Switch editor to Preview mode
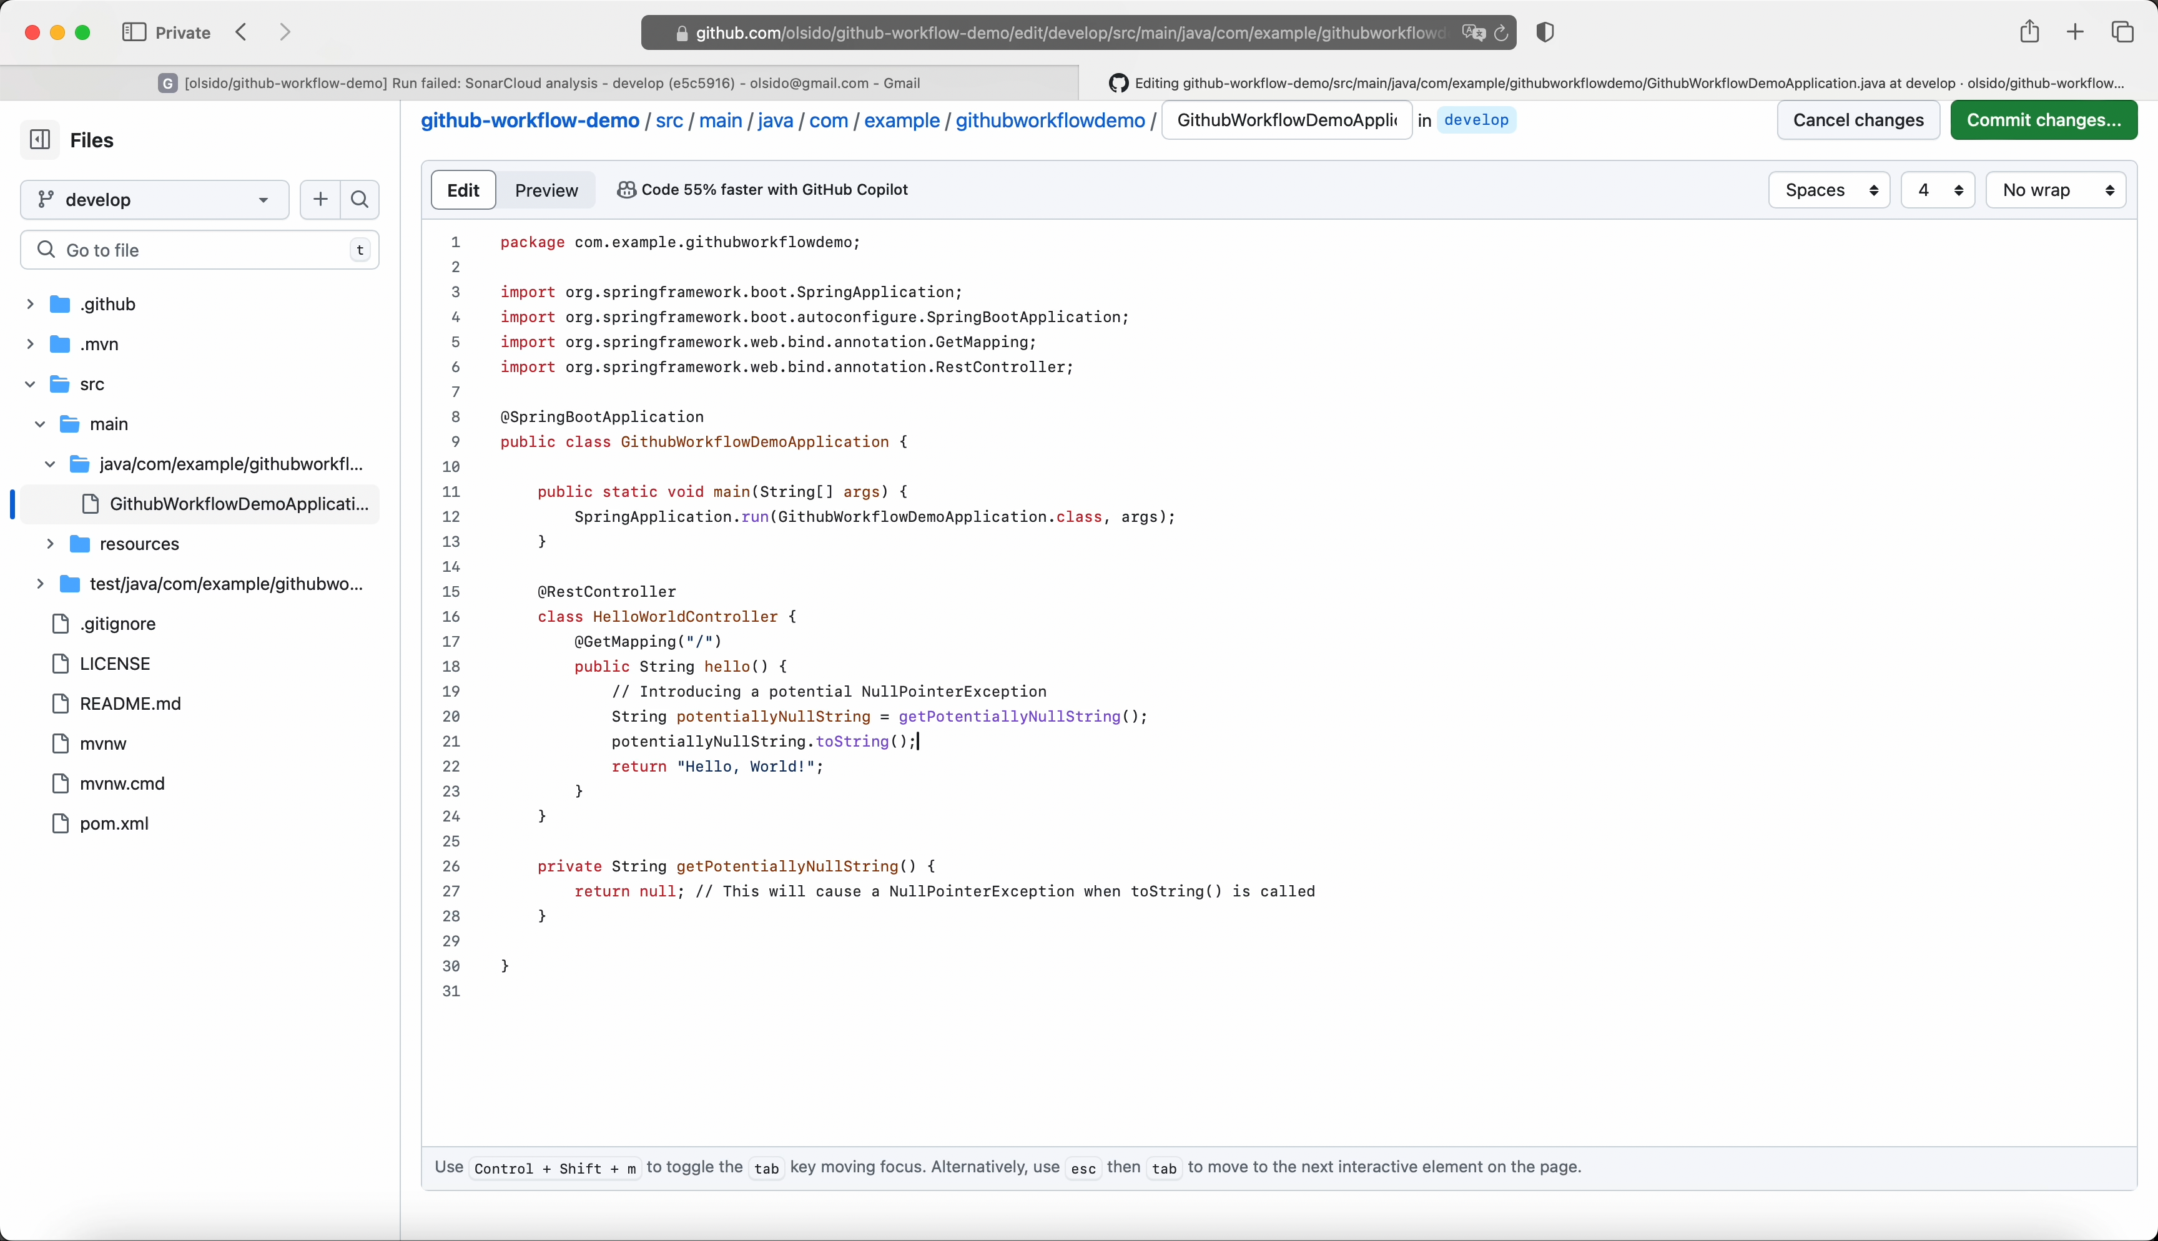2158x1241 pixels. point(546,190)
